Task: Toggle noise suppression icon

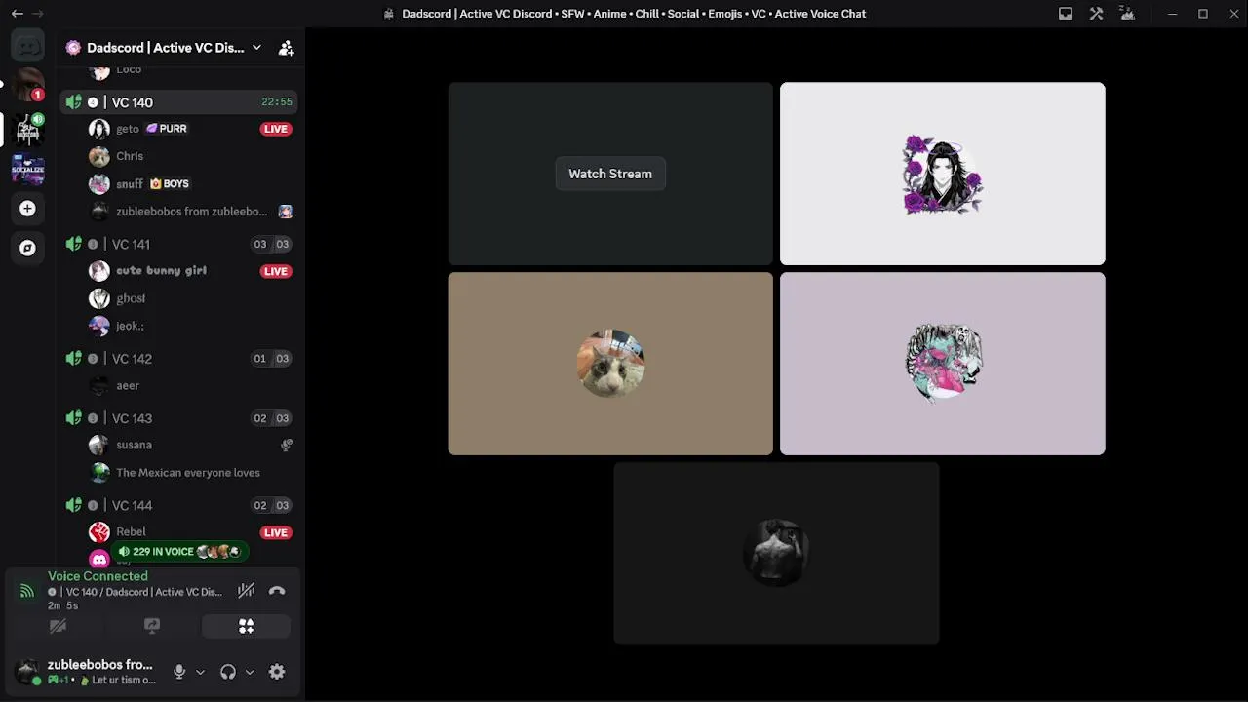Action: [247, 590]
